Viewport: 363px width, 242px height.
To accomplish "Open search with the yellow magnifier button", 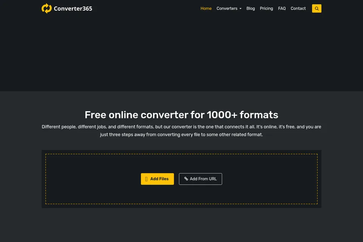I will [x=316, y=9].
